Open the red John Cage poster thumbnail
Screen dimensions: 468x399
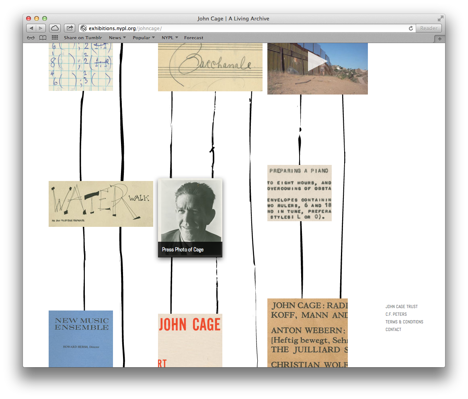190,340
